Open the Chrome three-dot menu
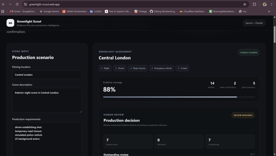 tap(272, 4)
